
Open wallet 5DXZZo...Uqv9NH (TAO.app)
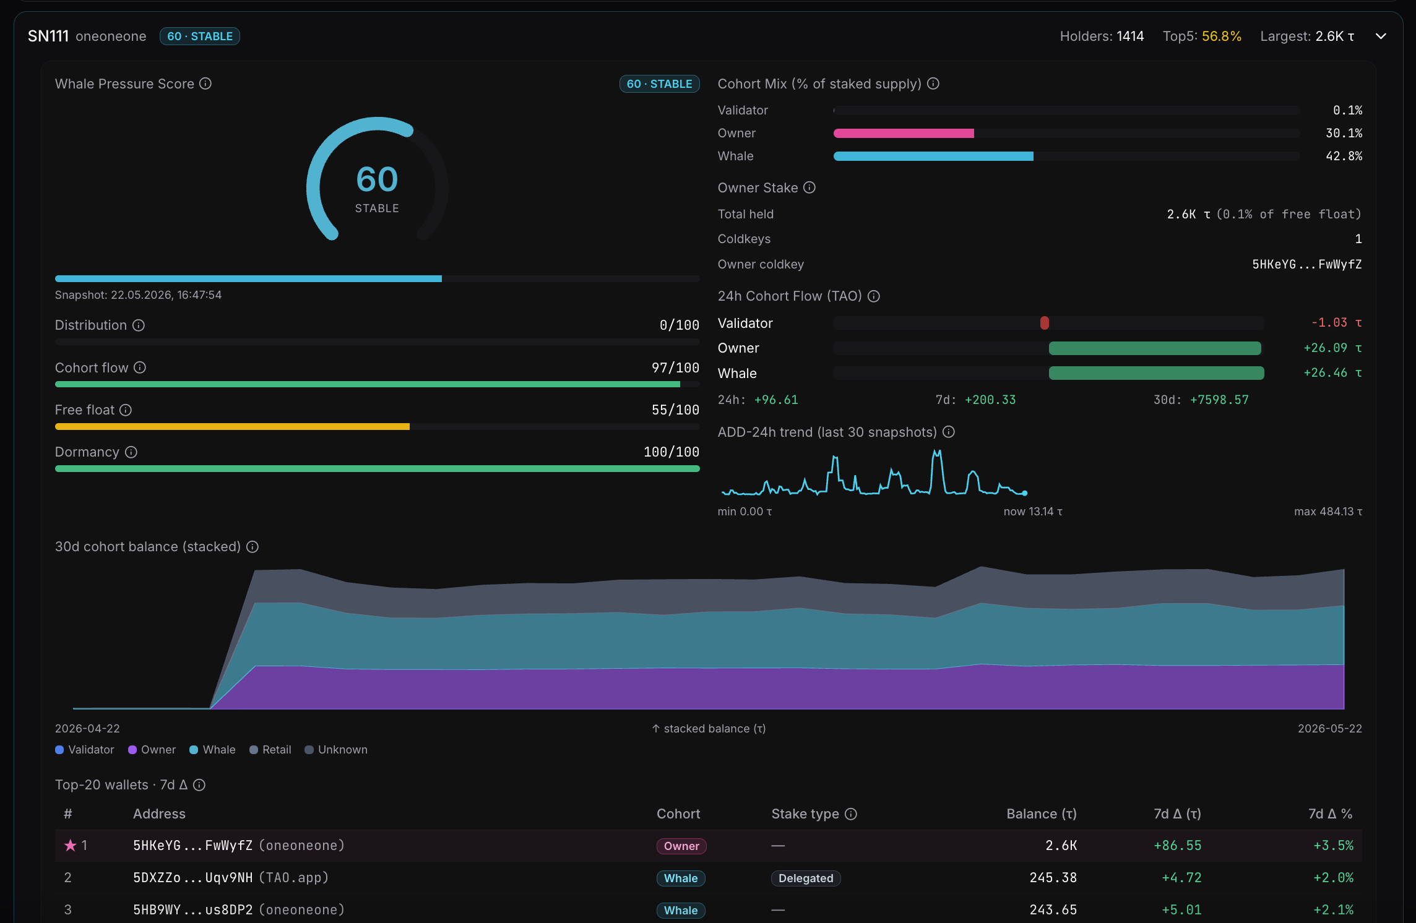coord(231,878)
